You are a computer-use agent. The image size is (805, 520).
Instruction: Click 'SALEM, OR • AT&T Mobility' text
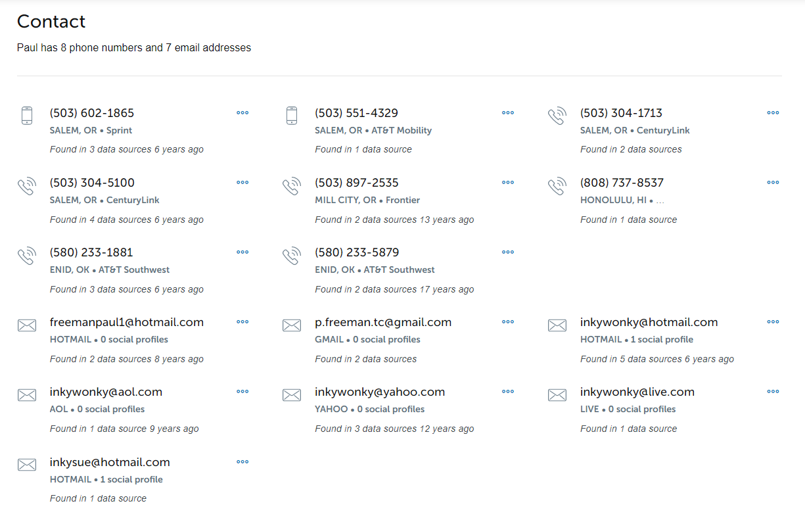(x=373, y=130)
